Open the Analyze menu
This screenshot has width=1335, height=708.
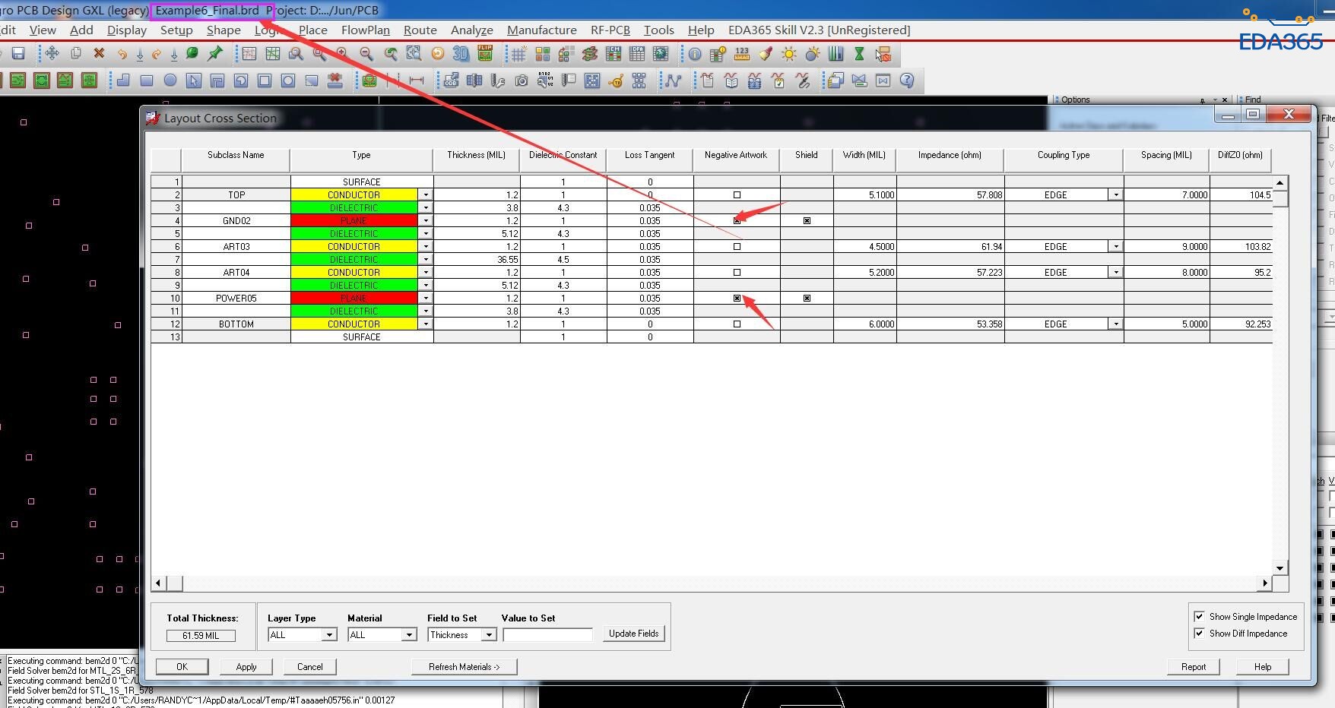(x=472, y=30)
